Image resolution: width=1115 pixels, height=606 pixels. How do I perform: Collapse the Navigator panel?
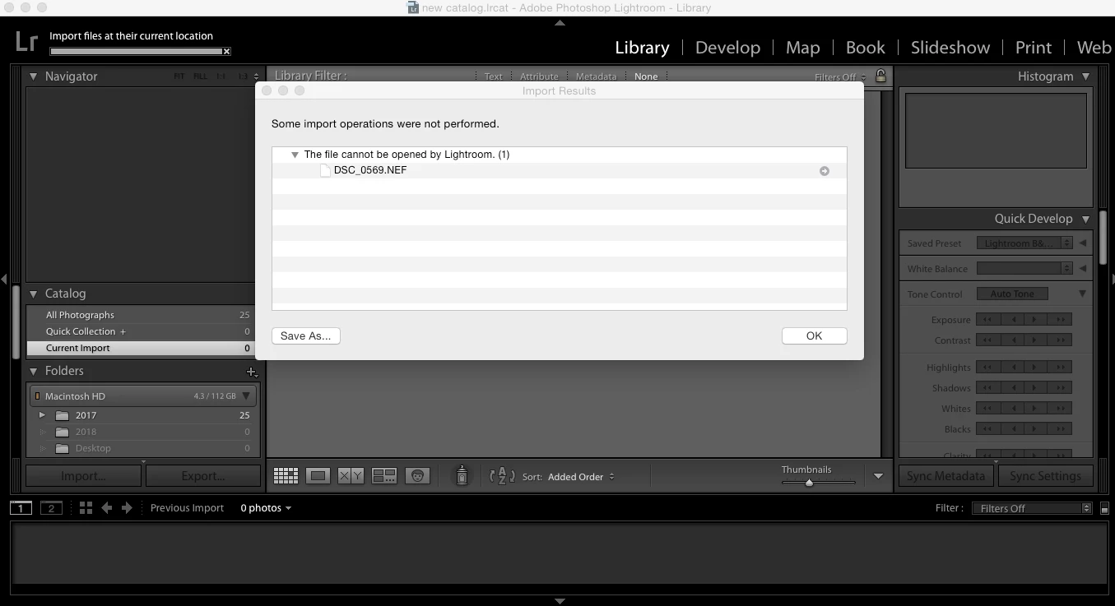[x=34, y=76]
